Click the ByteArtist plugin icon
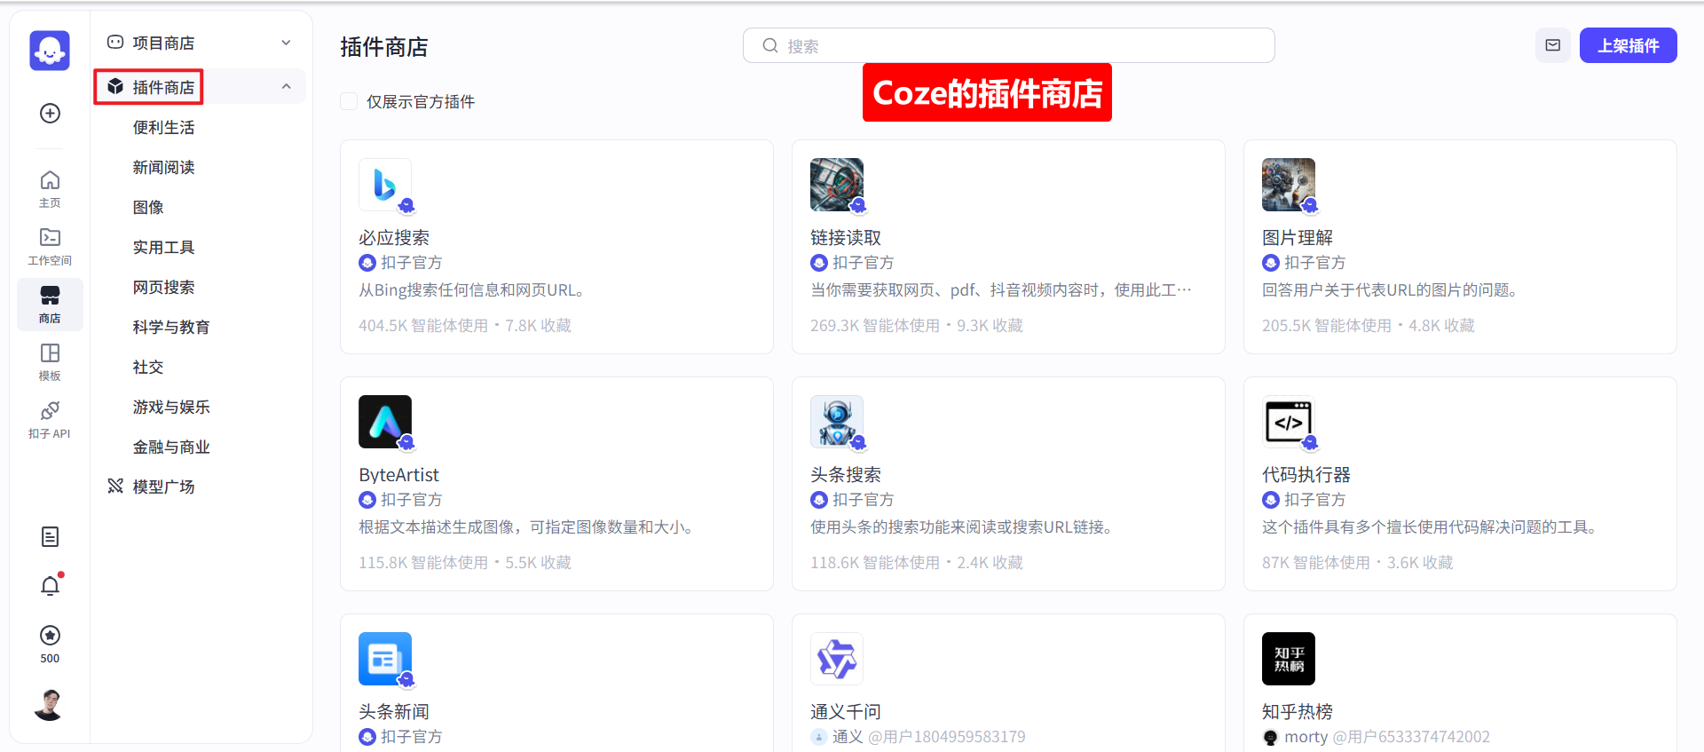This screenshot has height=752, width=1704. 385,422
